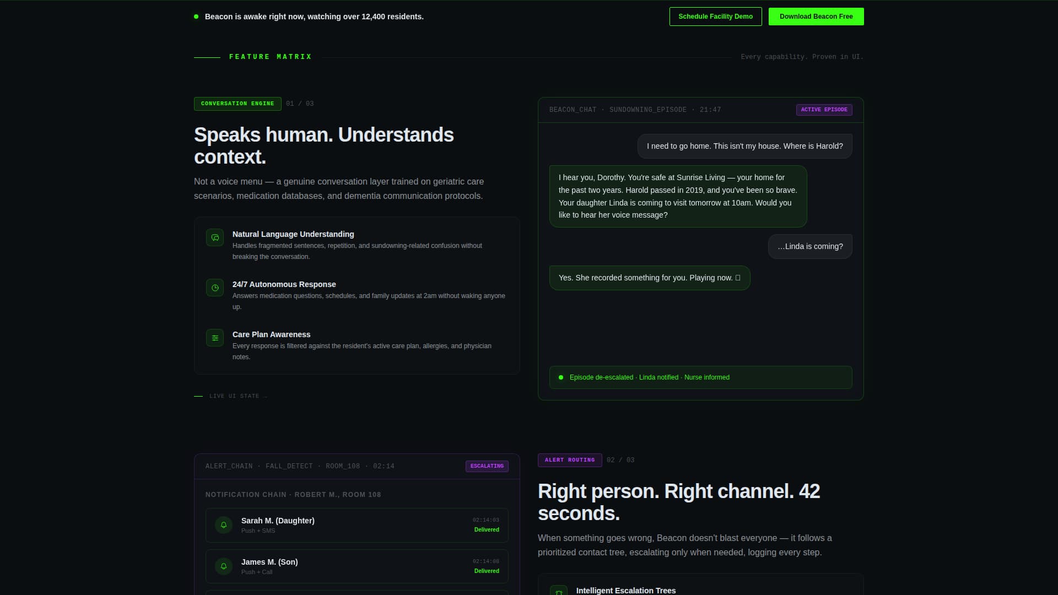Click the 'Right person. Right channel. 42 seconds.' heading
The height and width of the screenshot is (595, 1058).
[679, 502]
